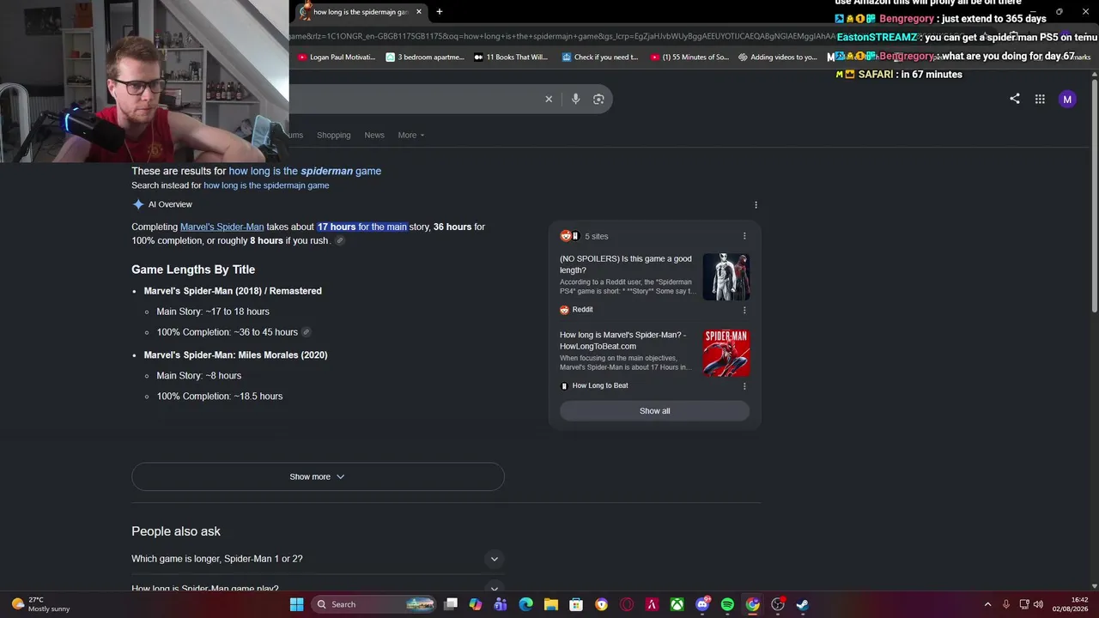This screenshot has height=618, width=1099.
Task: Open the Windows Start menu
Action: click(296, 604)
